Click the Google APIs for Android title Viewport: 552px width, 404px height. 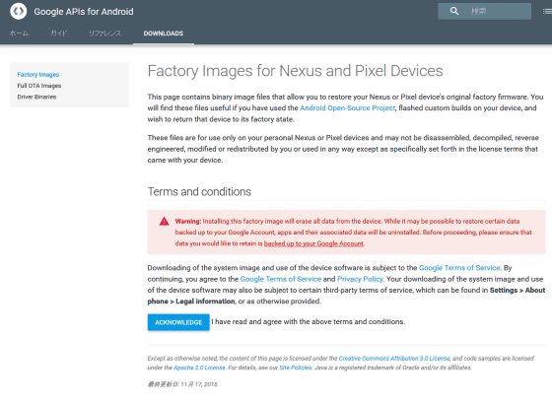point(84,12)
